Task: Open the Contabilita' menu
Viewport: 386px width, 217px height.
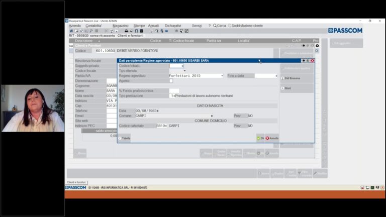Action: [93, 26]
